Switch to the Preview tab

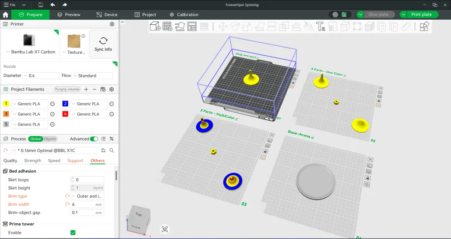[x=69, y=15]
